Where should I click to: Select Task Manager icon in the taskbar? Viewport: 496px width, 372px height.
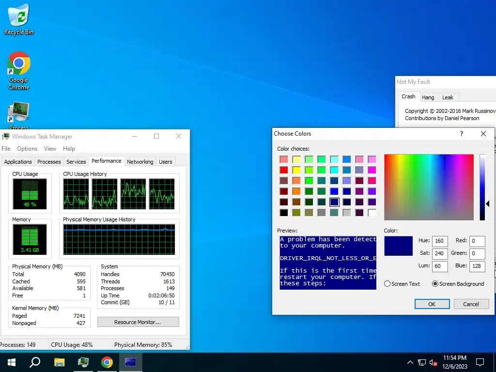point(83,362)
